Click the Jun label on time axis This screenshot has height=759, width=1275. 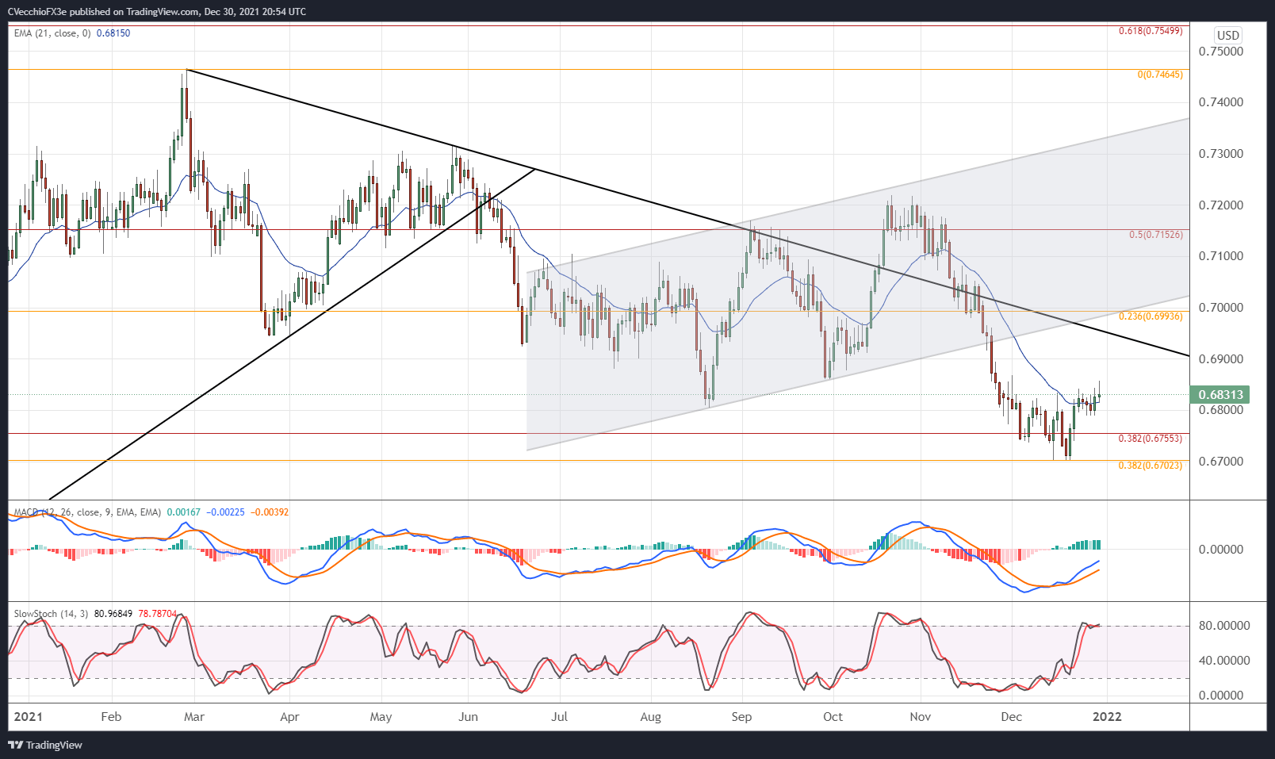pos(469,717)
